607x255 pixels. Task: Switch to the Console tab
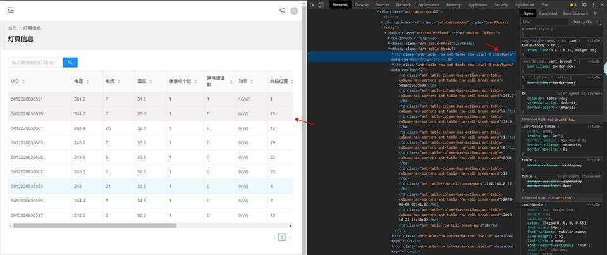click(x=362, y=4)
